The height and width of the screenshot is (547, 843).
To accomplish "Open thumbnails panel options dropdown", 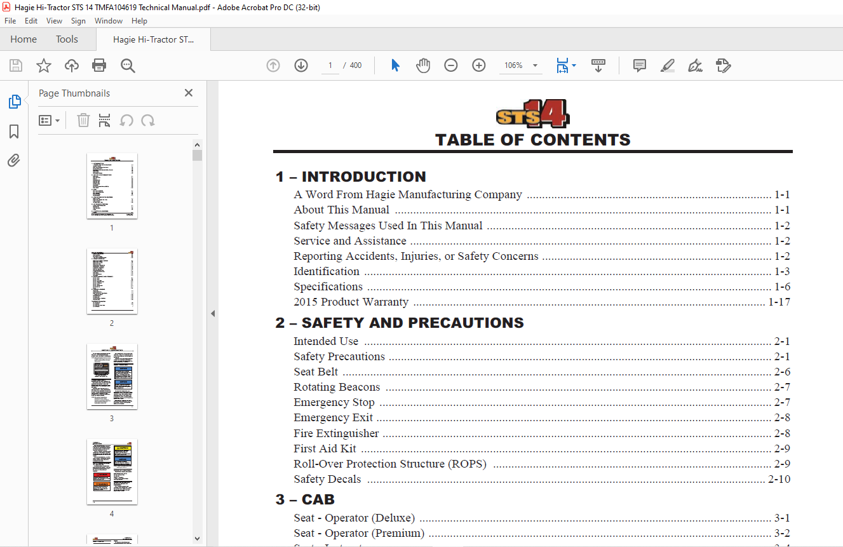I will pos(49,120).
